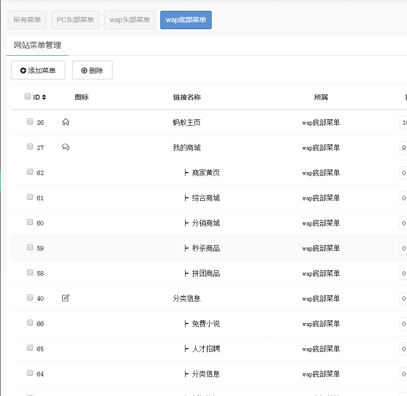Switch to PC头部菜单 tab
407x396 pixels.
click(x=75, y=20)
